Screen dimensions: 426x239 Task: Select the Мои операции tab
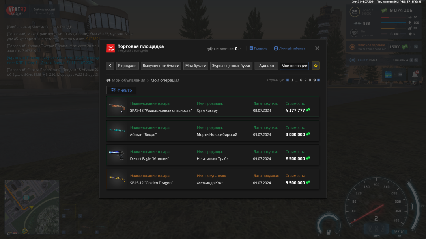pos(295,66)
